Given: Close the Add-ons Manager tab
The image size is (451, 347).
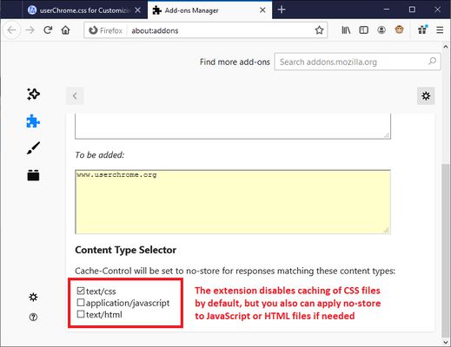Looking at the screenshot, I should tap(262, 10).
